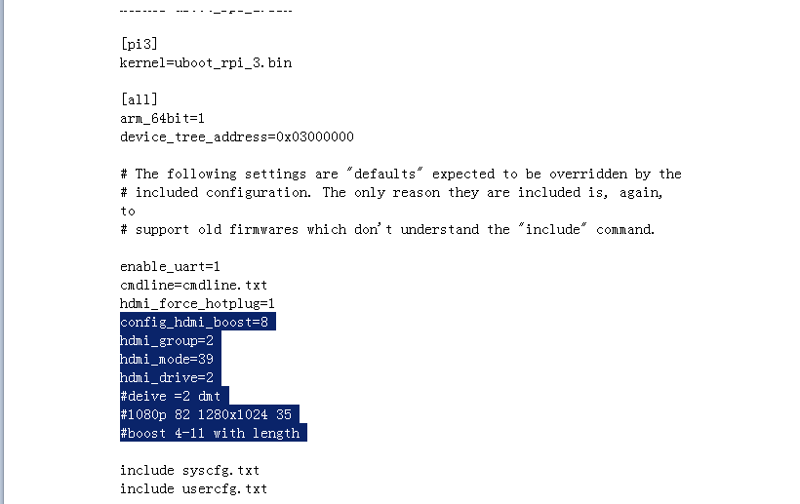Click the kernel=uboot_rpi_3.bin line
The image size is (800, 504).
click(x=206, y=62)
